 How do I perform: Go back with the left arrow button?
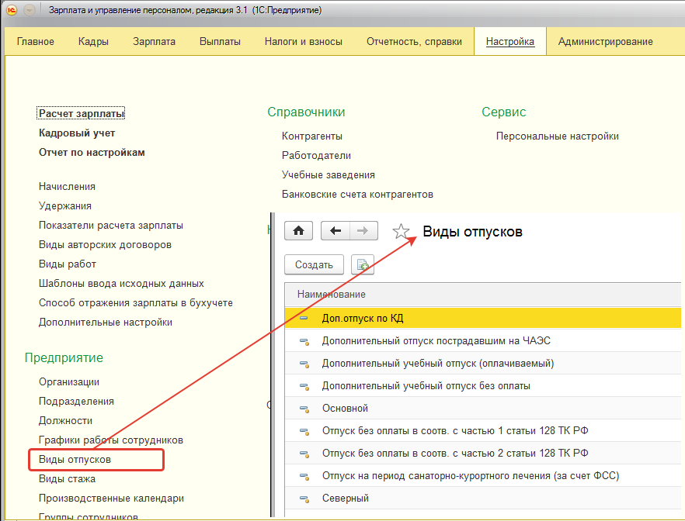[x=335, y=231]
